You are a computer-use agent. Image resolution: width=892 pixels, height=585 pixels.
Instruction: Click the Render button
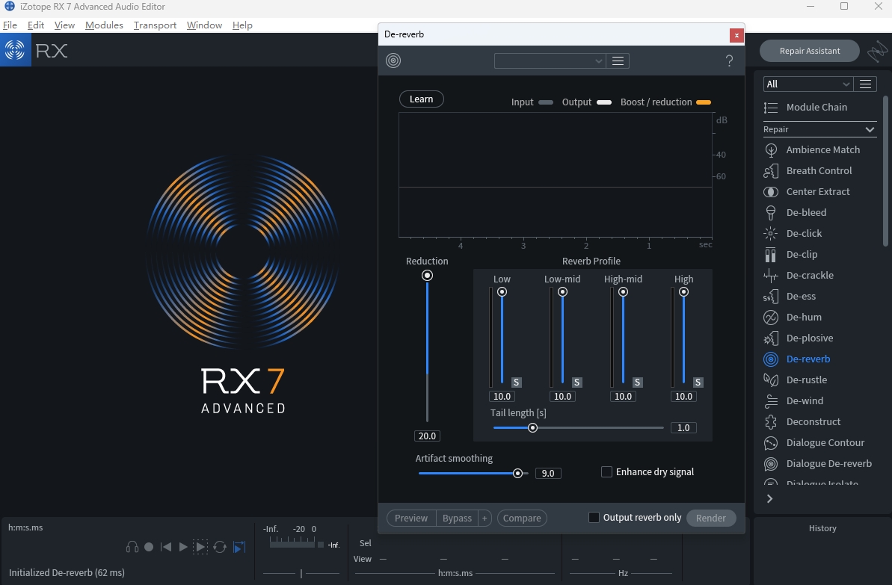pyautogui.click(x=711, y=518)
